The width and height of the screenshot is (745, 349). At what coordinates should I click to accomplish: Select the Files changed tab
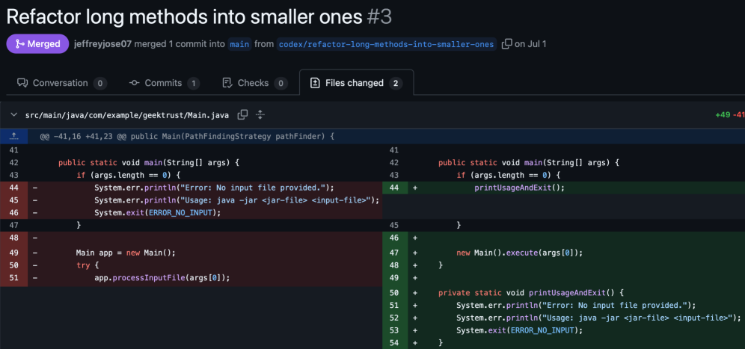355,83
